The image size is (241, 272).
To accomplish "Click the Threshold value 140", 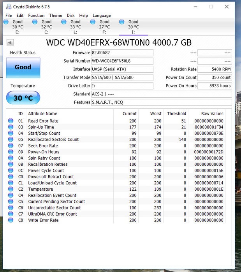I will pos(182,139).
